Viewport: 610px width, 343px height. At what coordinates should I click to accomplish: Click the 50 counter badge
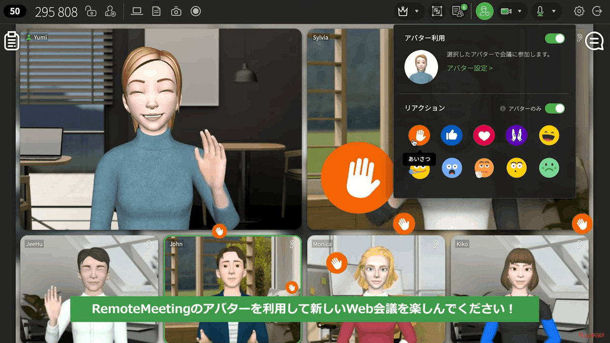click(15, 11)
